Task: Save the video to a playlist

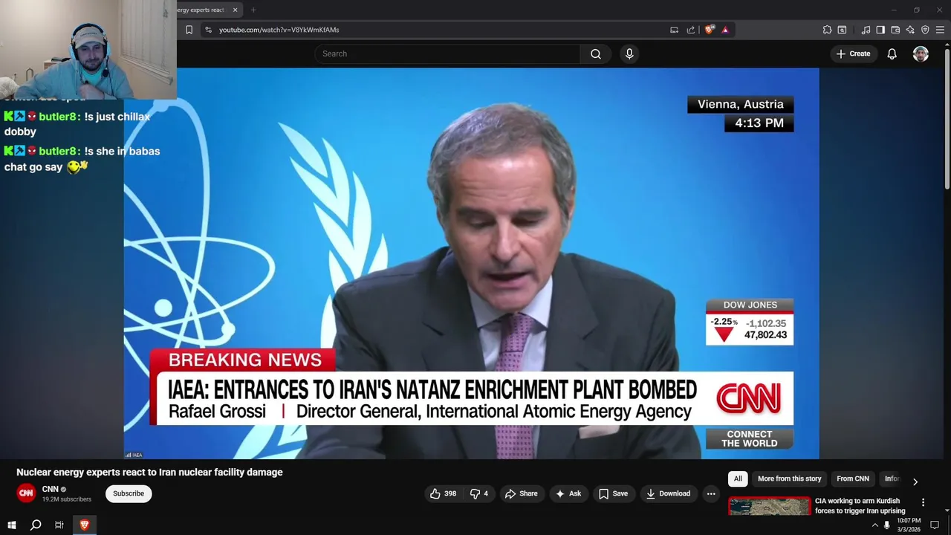Action: [613, 493]
